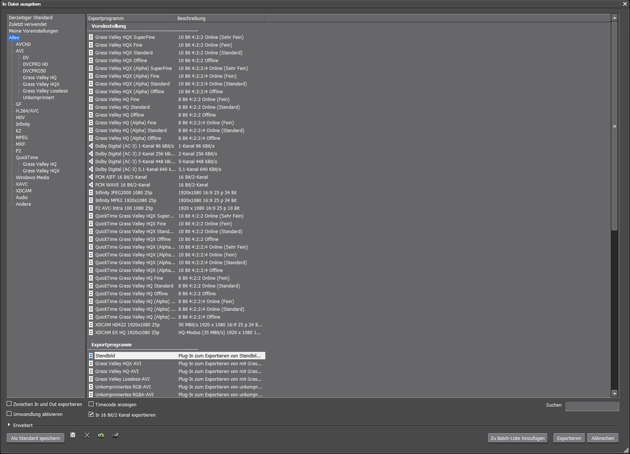Image resolution: width=630 pixels, height=454 pixels.
Task: Click the Exportieren button
Action: tap(569, 438)
